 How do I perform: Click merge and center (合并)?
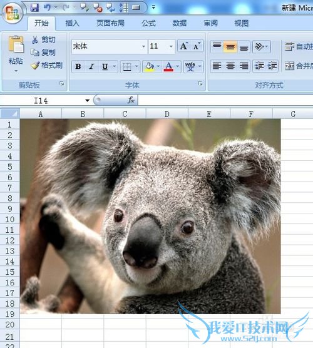pyautogui.click(x=299, y=66)
